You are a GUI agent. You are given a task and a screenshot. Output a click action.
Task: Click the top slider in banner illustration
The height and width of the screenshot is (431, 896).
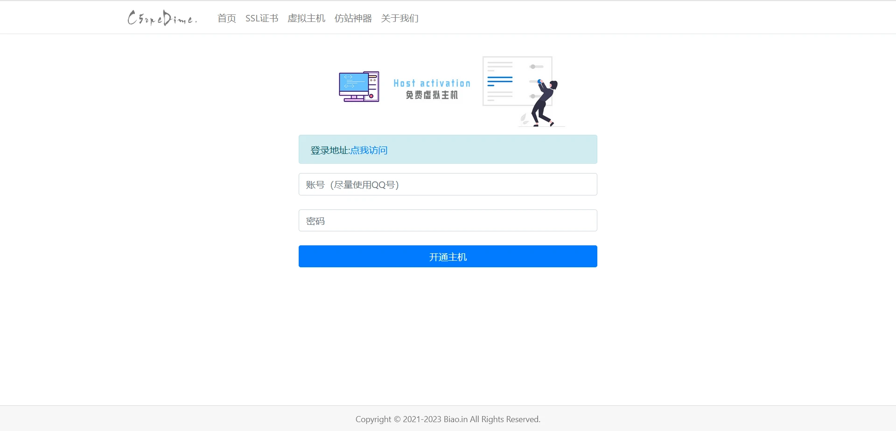click(x=536, y=67)
